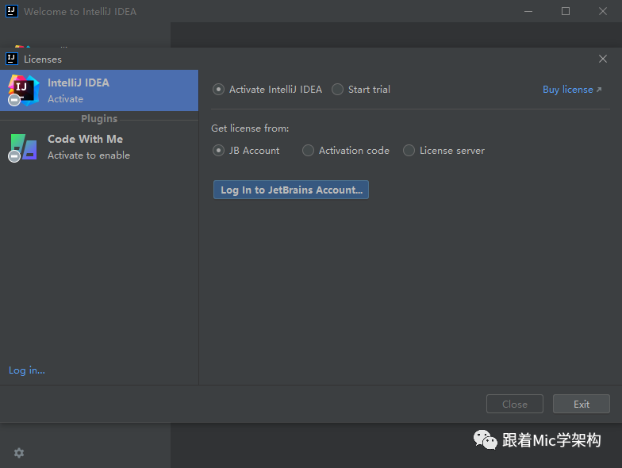Click the disabled Close button

tap(514, 405)
